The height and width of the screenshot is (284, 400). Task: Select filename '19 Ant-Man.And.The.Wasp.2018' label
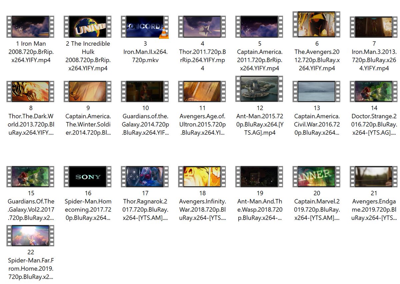tap(260, 206)
